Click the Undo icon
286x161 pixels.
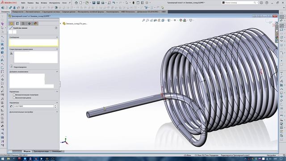(114, 3)
